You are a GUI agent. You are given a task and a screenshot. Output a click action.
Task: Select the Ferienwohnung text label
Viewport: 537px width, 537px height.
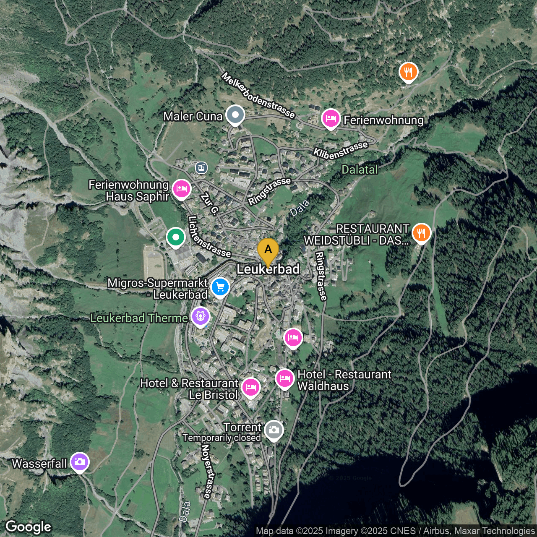(x=384, y=120)
